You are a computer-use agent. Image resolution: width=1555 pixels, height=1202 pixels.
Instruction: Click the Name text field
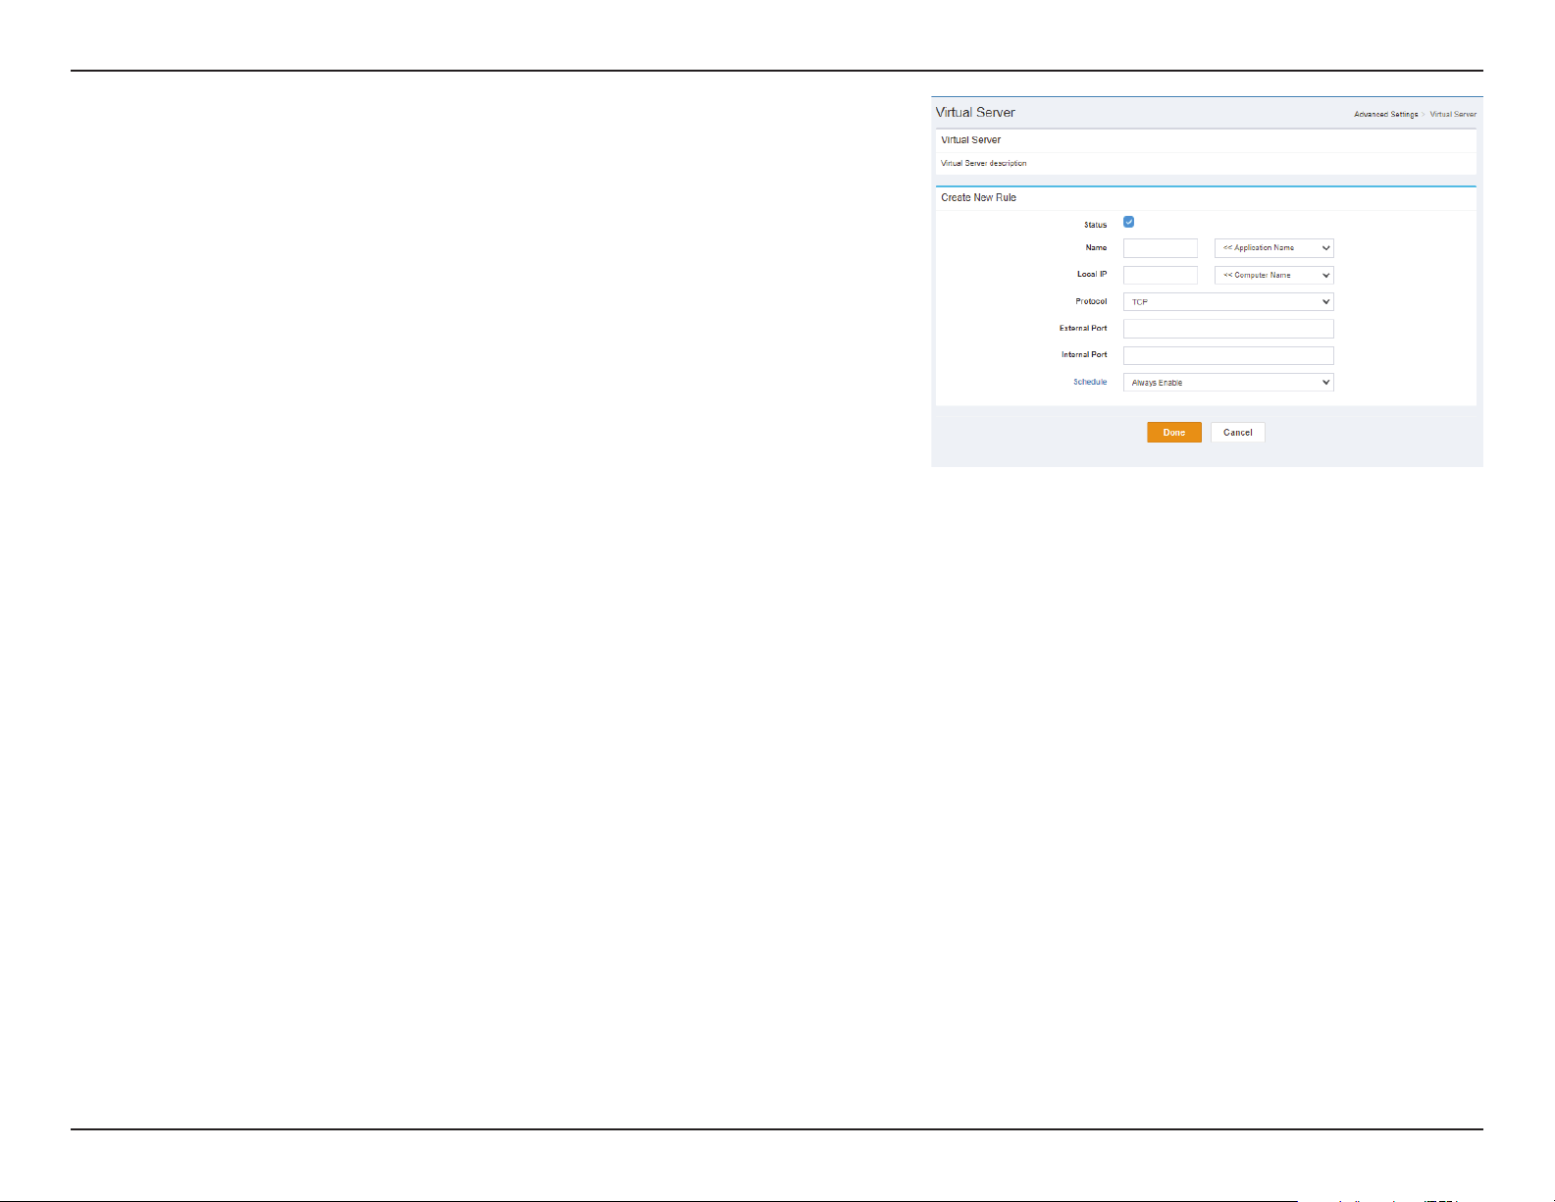[1160, 248]
